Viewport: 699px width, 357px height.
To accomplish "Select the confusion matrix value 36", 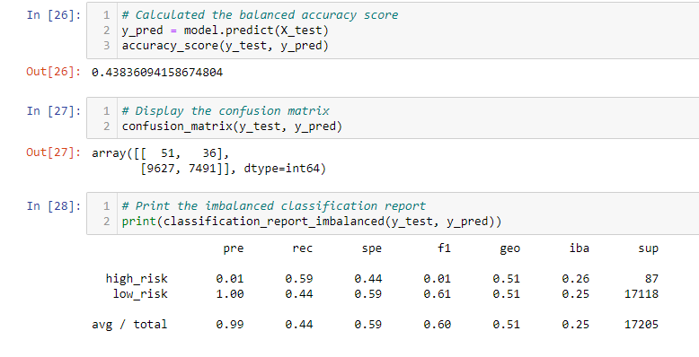I will coord(209,153).
